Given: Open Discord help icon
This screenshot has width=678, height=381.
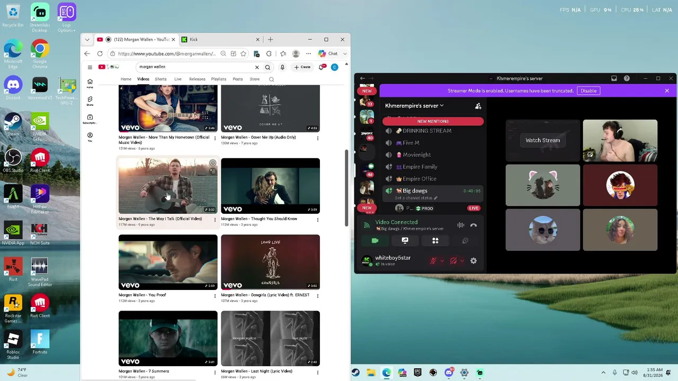Looking at the screenshot, I should point(627,78).
